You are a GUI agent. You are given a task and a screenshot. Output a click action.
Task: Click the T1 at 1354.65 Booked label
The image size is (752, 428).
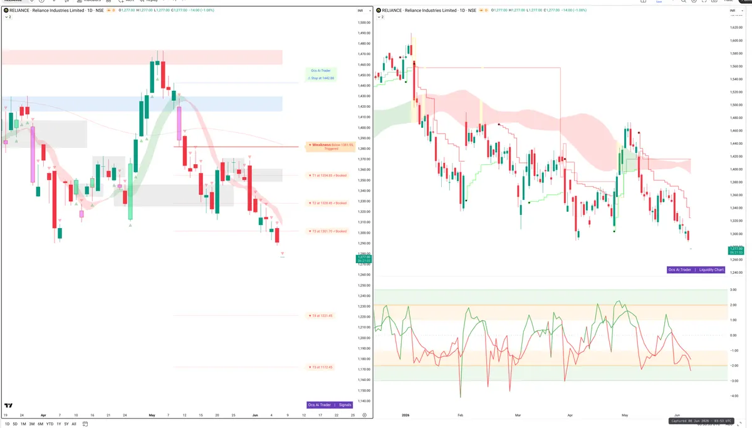(x=327, y=175)
